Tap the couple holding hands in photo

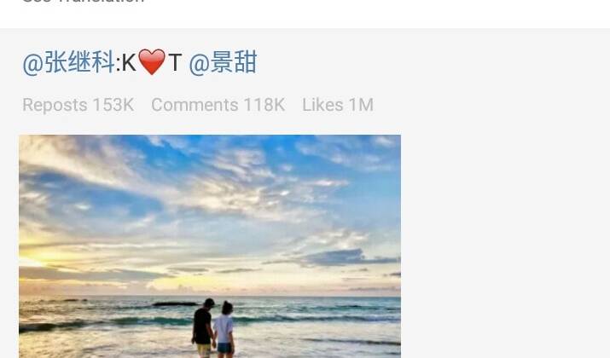pos(213,328)
